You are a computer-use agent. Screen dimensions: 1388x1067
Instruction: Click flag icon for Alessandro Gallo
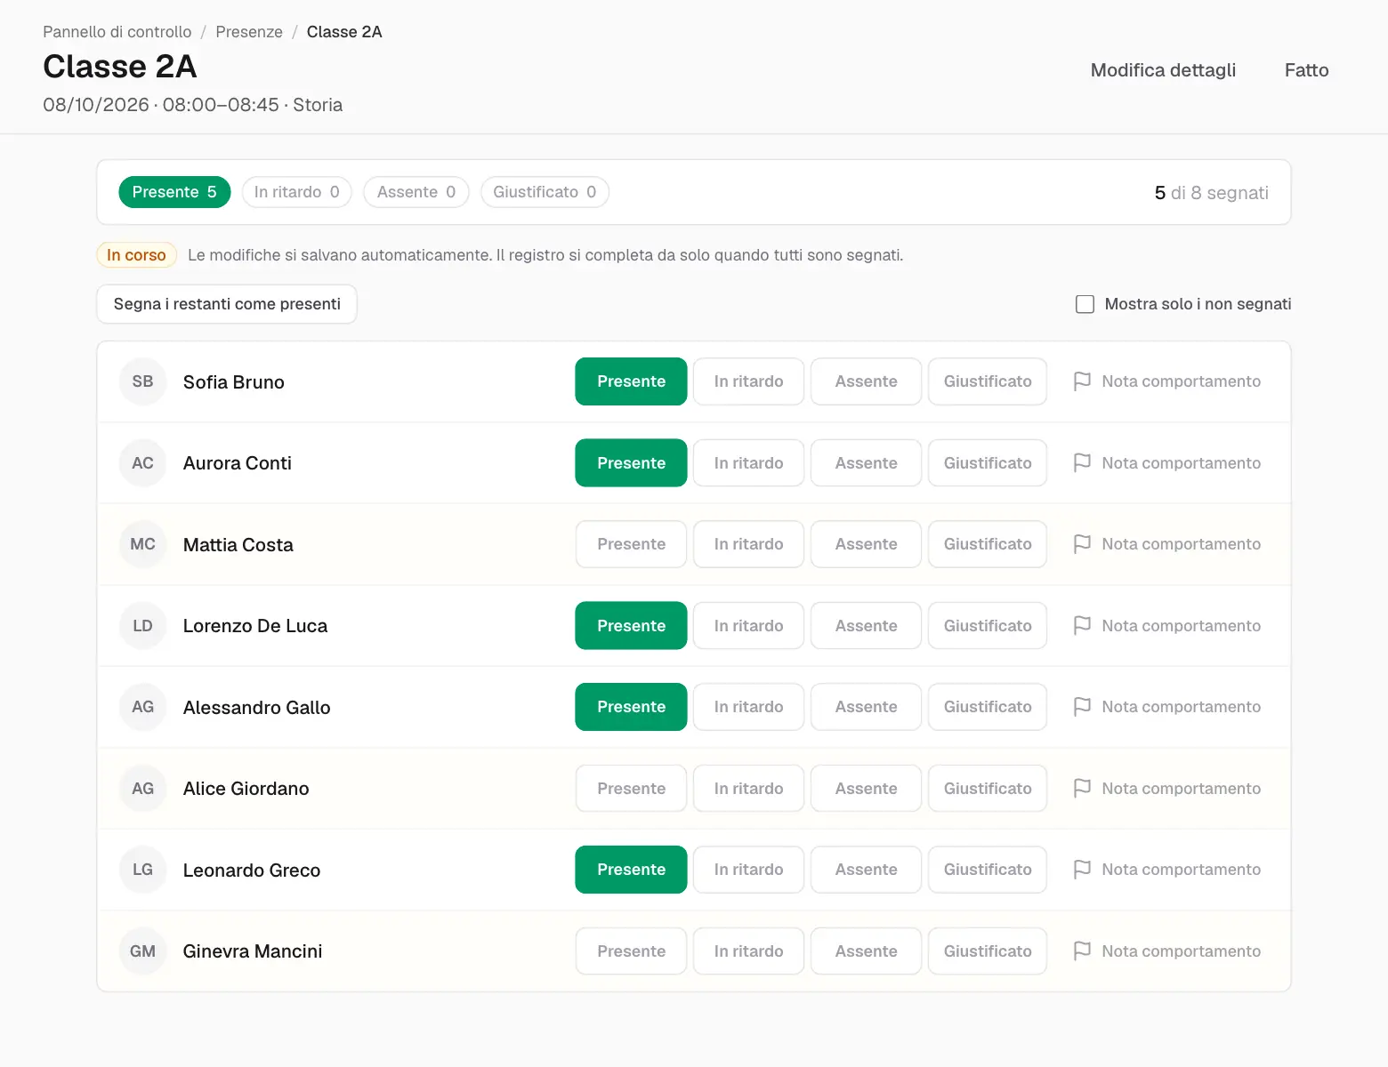(1082, 707)
